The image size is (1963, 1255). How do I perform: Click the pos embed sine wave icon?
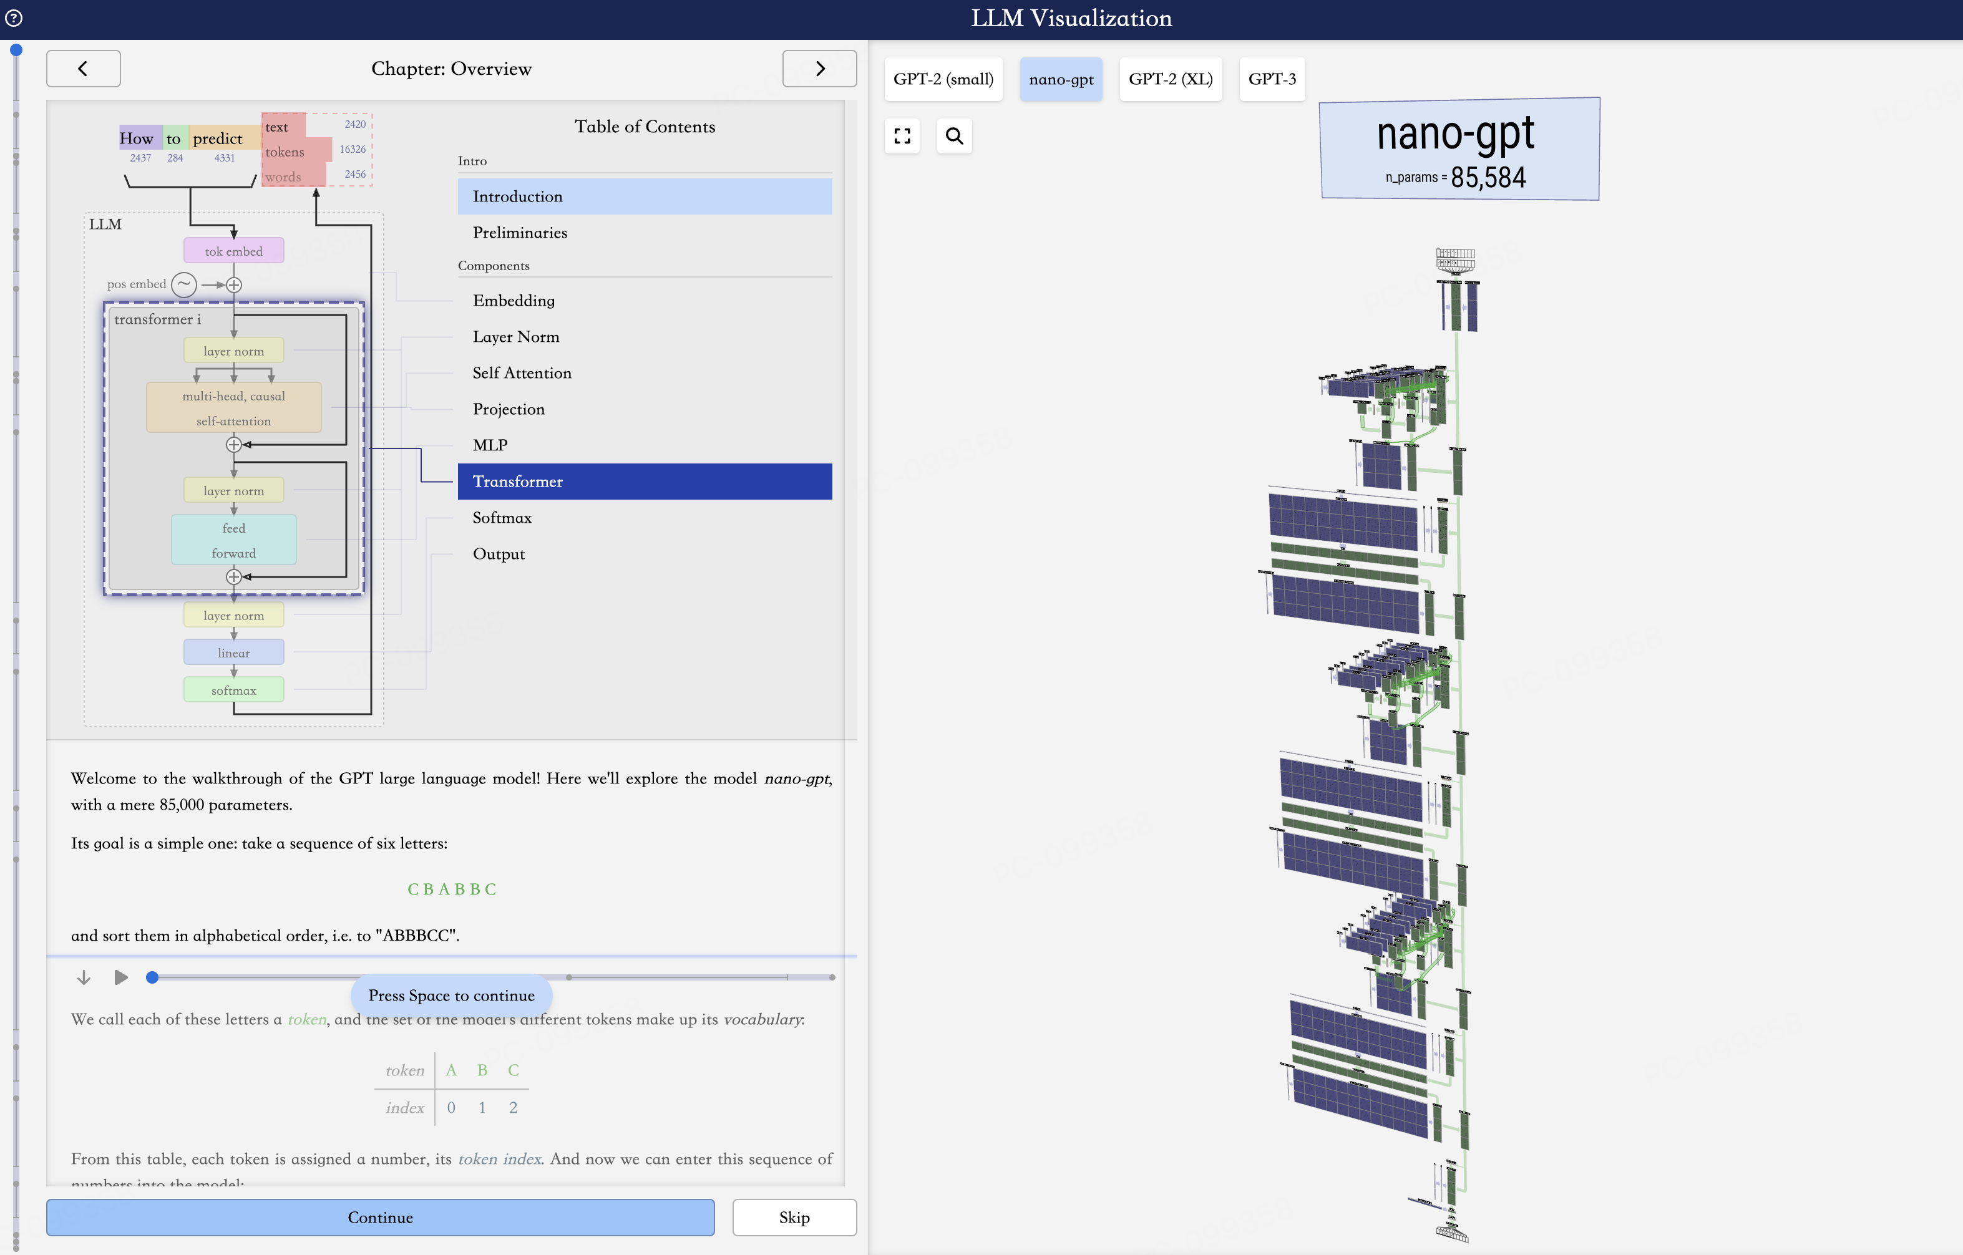(x=184, y=284)
